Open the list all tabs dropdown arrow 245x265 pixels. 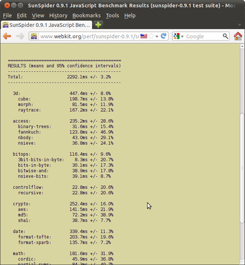pyautogui.click(x=239, y=25)
